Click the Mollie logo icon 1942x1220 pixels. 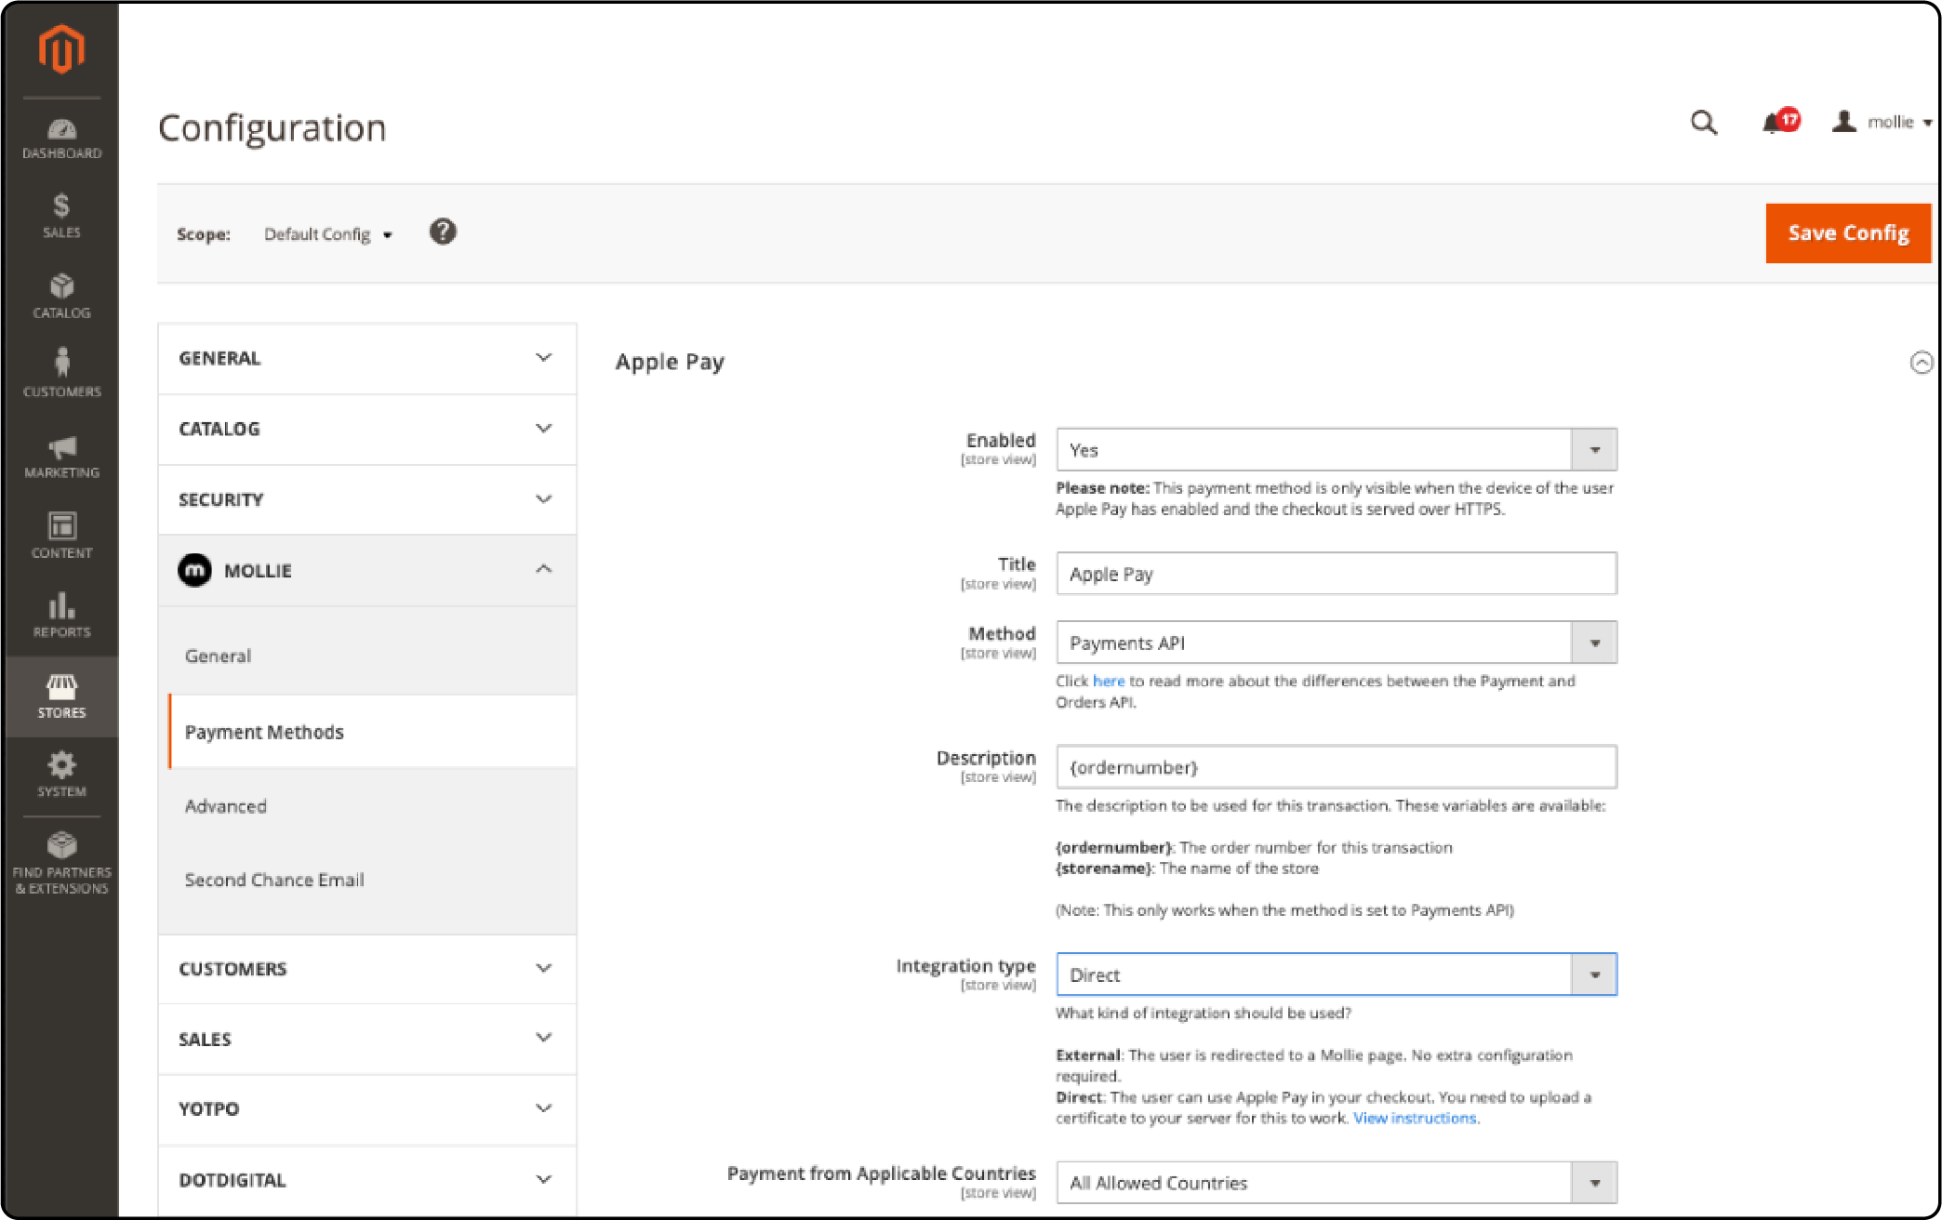194,570
